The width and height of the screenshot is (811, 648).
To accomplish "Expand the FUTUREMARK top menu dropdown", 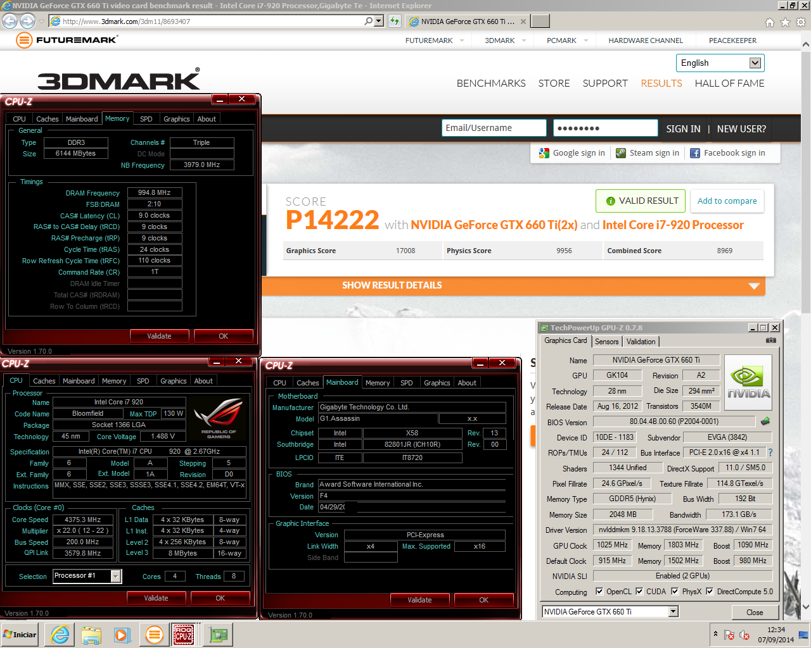I will point(462,40).
